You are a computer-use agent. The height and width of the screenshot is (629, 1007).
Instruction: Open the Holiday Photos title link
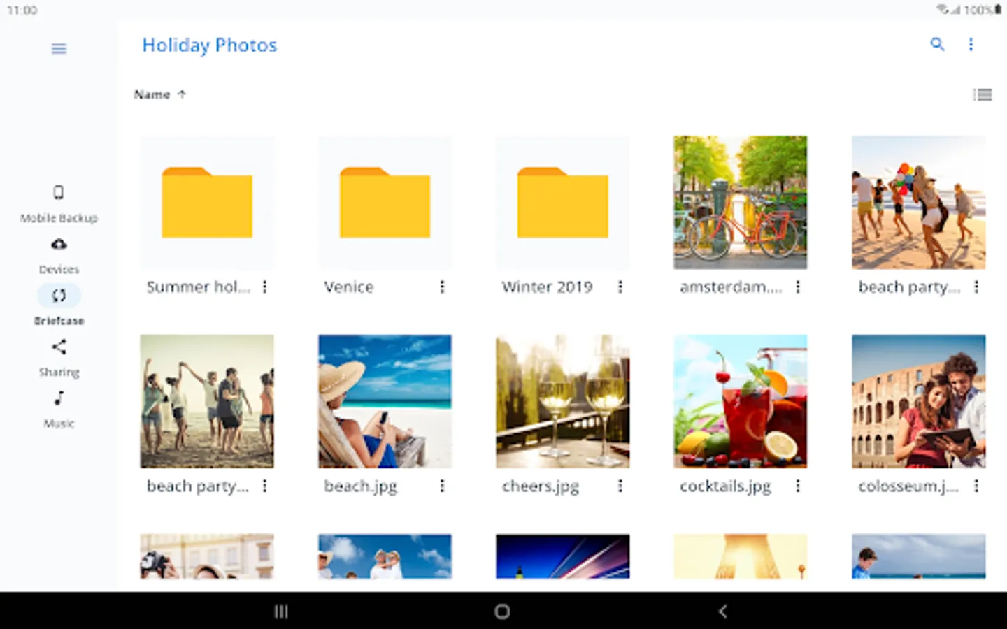tap(209, 45)
